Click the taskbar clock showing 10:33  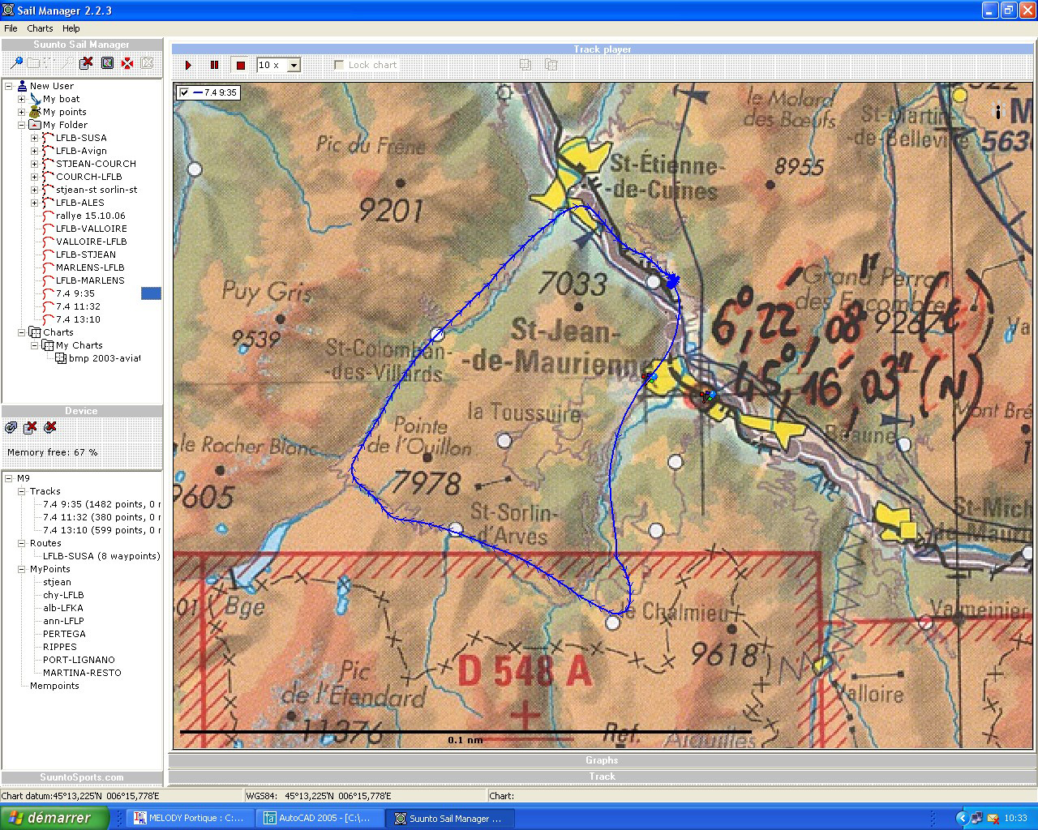(1015, 818)
